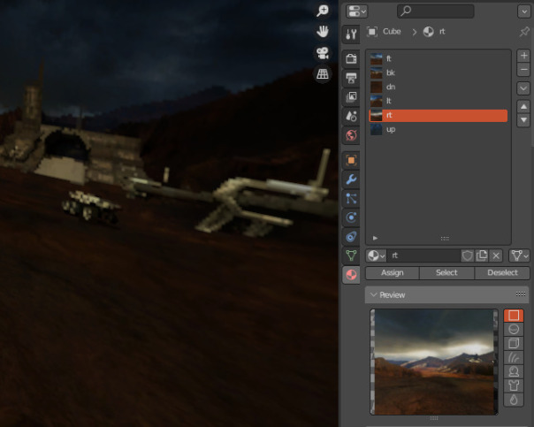This screenshot has width=534, height=427.
Task: Select the lt material slot
Action: (439, 101)
